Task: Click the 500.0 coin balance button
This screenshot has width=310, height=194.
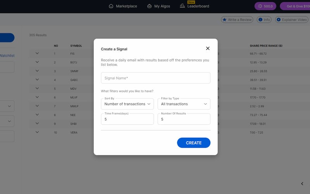Action: 265,6
